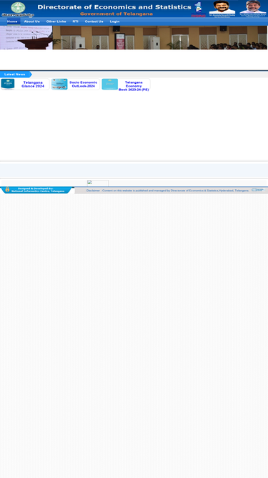
Task: Click the event hall banner slideshow image
Action: (134, 37)
